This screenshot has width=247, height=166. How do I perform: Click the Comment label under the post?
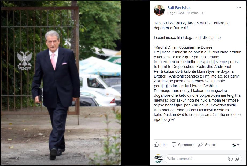186,145
